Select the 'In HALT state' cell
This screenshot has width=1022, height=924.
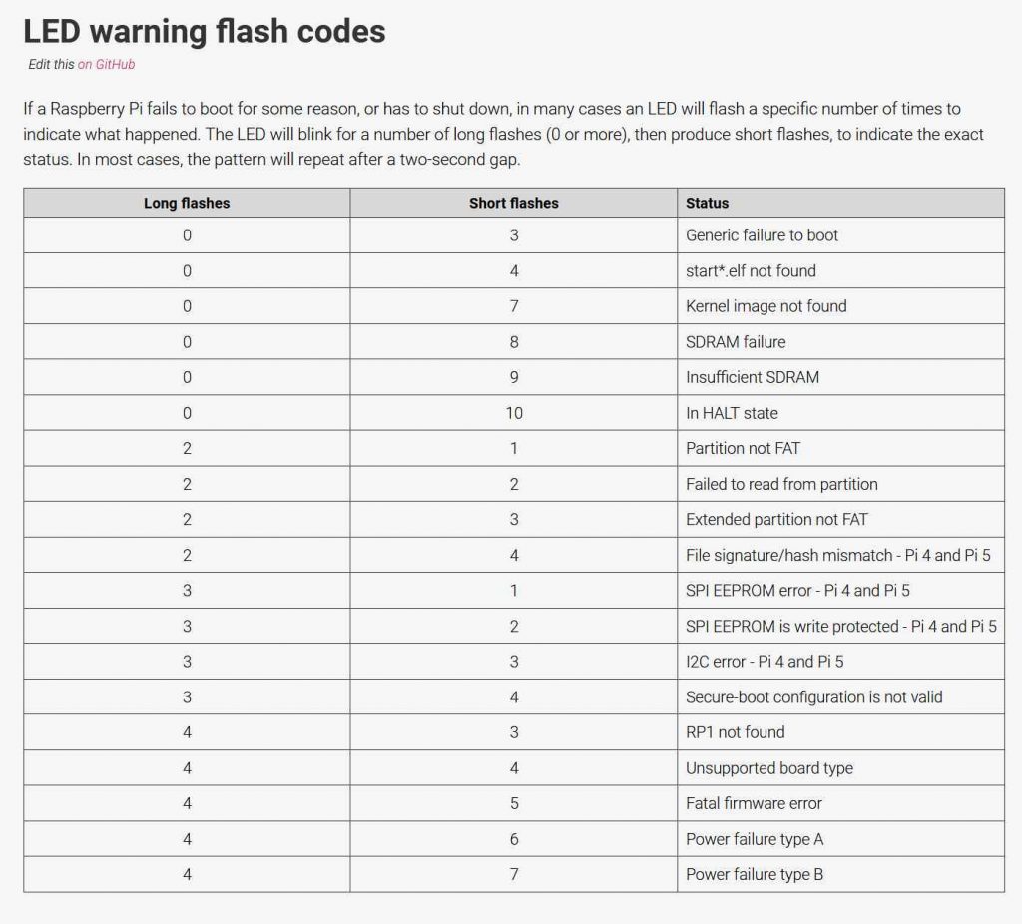click(732, 413)
